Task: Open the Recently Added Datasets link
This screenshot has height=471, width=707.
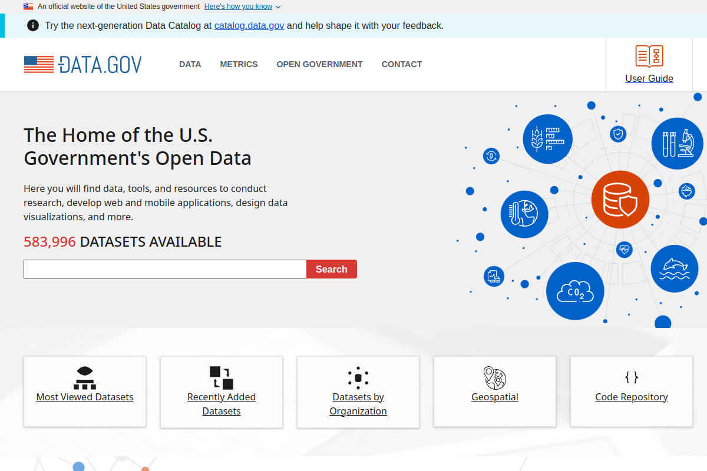Action: pos(222,404)
